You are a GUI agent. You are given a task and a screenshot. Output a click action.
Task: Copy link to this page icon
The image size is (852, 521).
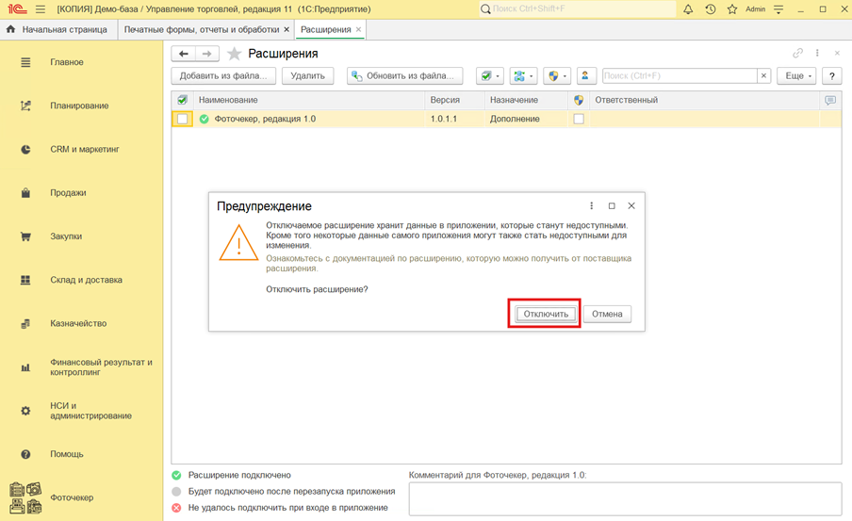797,54
